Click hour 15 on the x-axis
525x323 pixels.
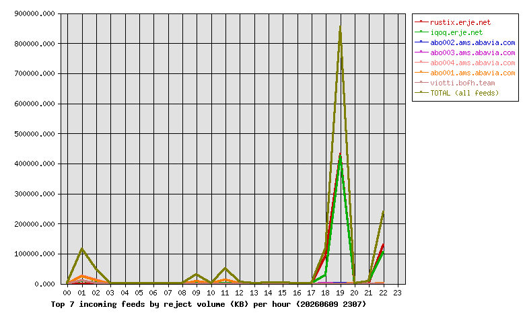point(283,293)
